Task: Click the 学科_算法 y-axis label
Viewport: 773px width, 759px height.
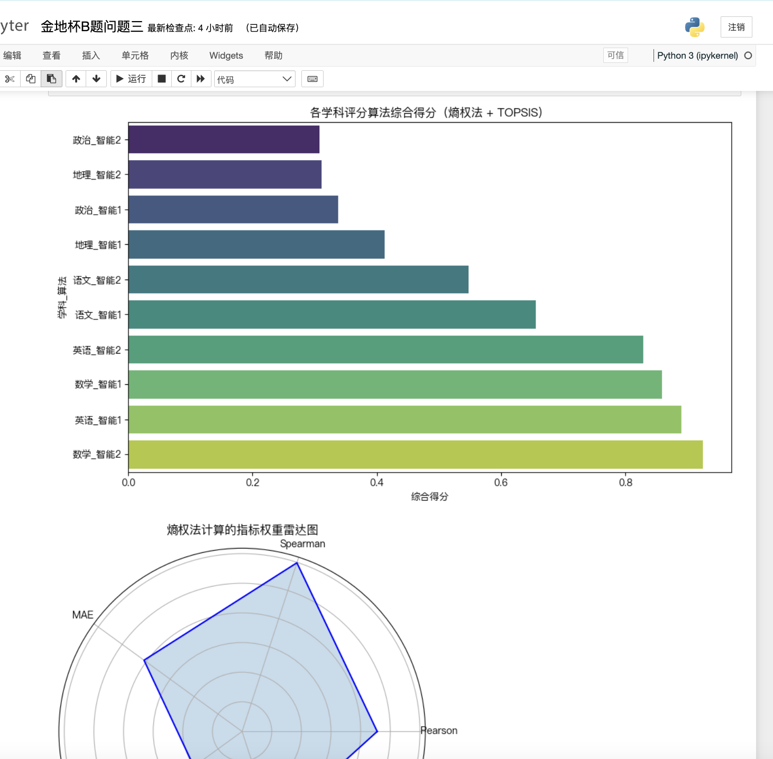Action: 62,298
